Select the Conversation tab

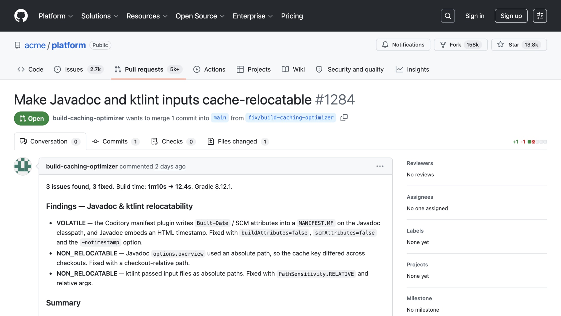pyautogui.click(x=50, y=142)
